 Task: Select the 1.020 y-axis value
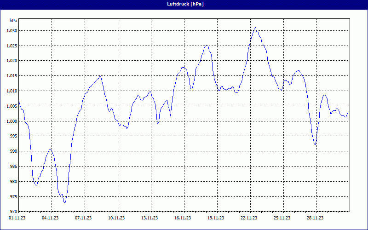click(12, 61)
